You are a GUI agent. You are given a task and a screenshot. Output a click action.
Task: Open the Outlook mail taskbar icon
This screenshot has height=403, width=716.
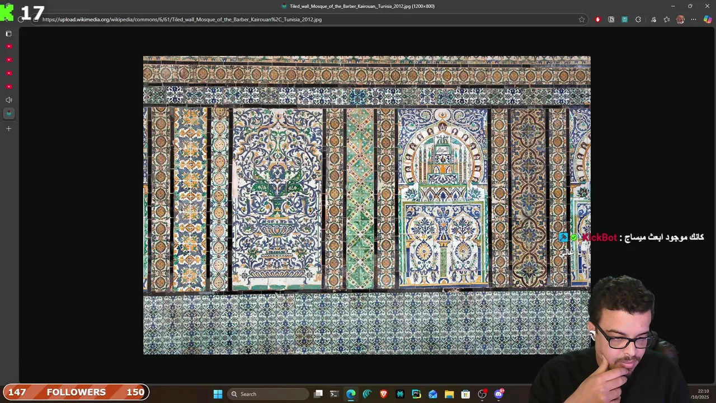[x=433, y=394]
